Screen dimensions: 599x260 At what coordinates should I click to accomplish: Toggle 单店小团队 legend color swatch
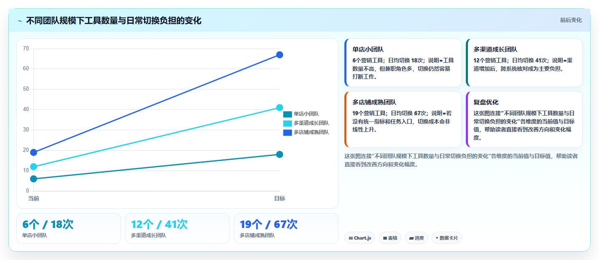click(x=288, y=114)
